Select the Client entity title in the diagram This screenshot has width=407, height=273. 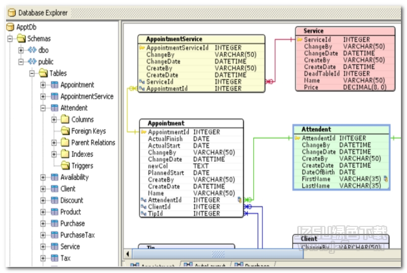click(x=309, y=238)
